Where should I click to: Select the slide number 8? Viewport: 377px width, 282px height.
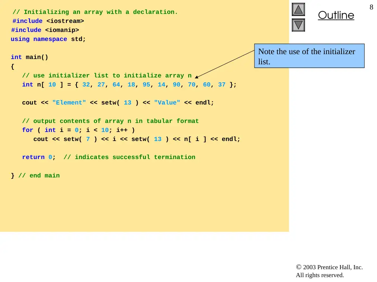371,7
